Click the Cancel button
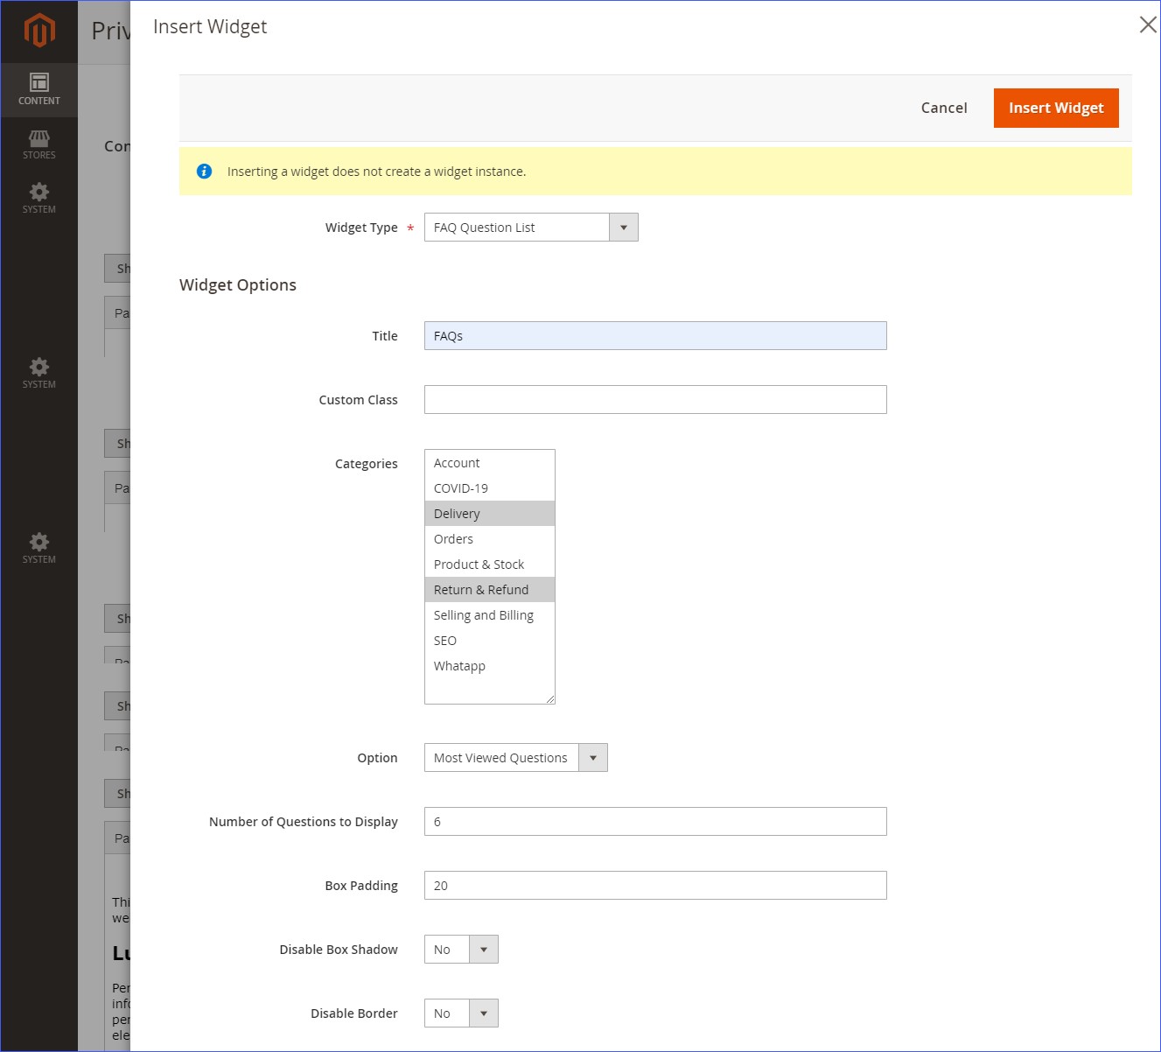Image resolution: width=1161 pixels, height=1052 pixels. 943,108
